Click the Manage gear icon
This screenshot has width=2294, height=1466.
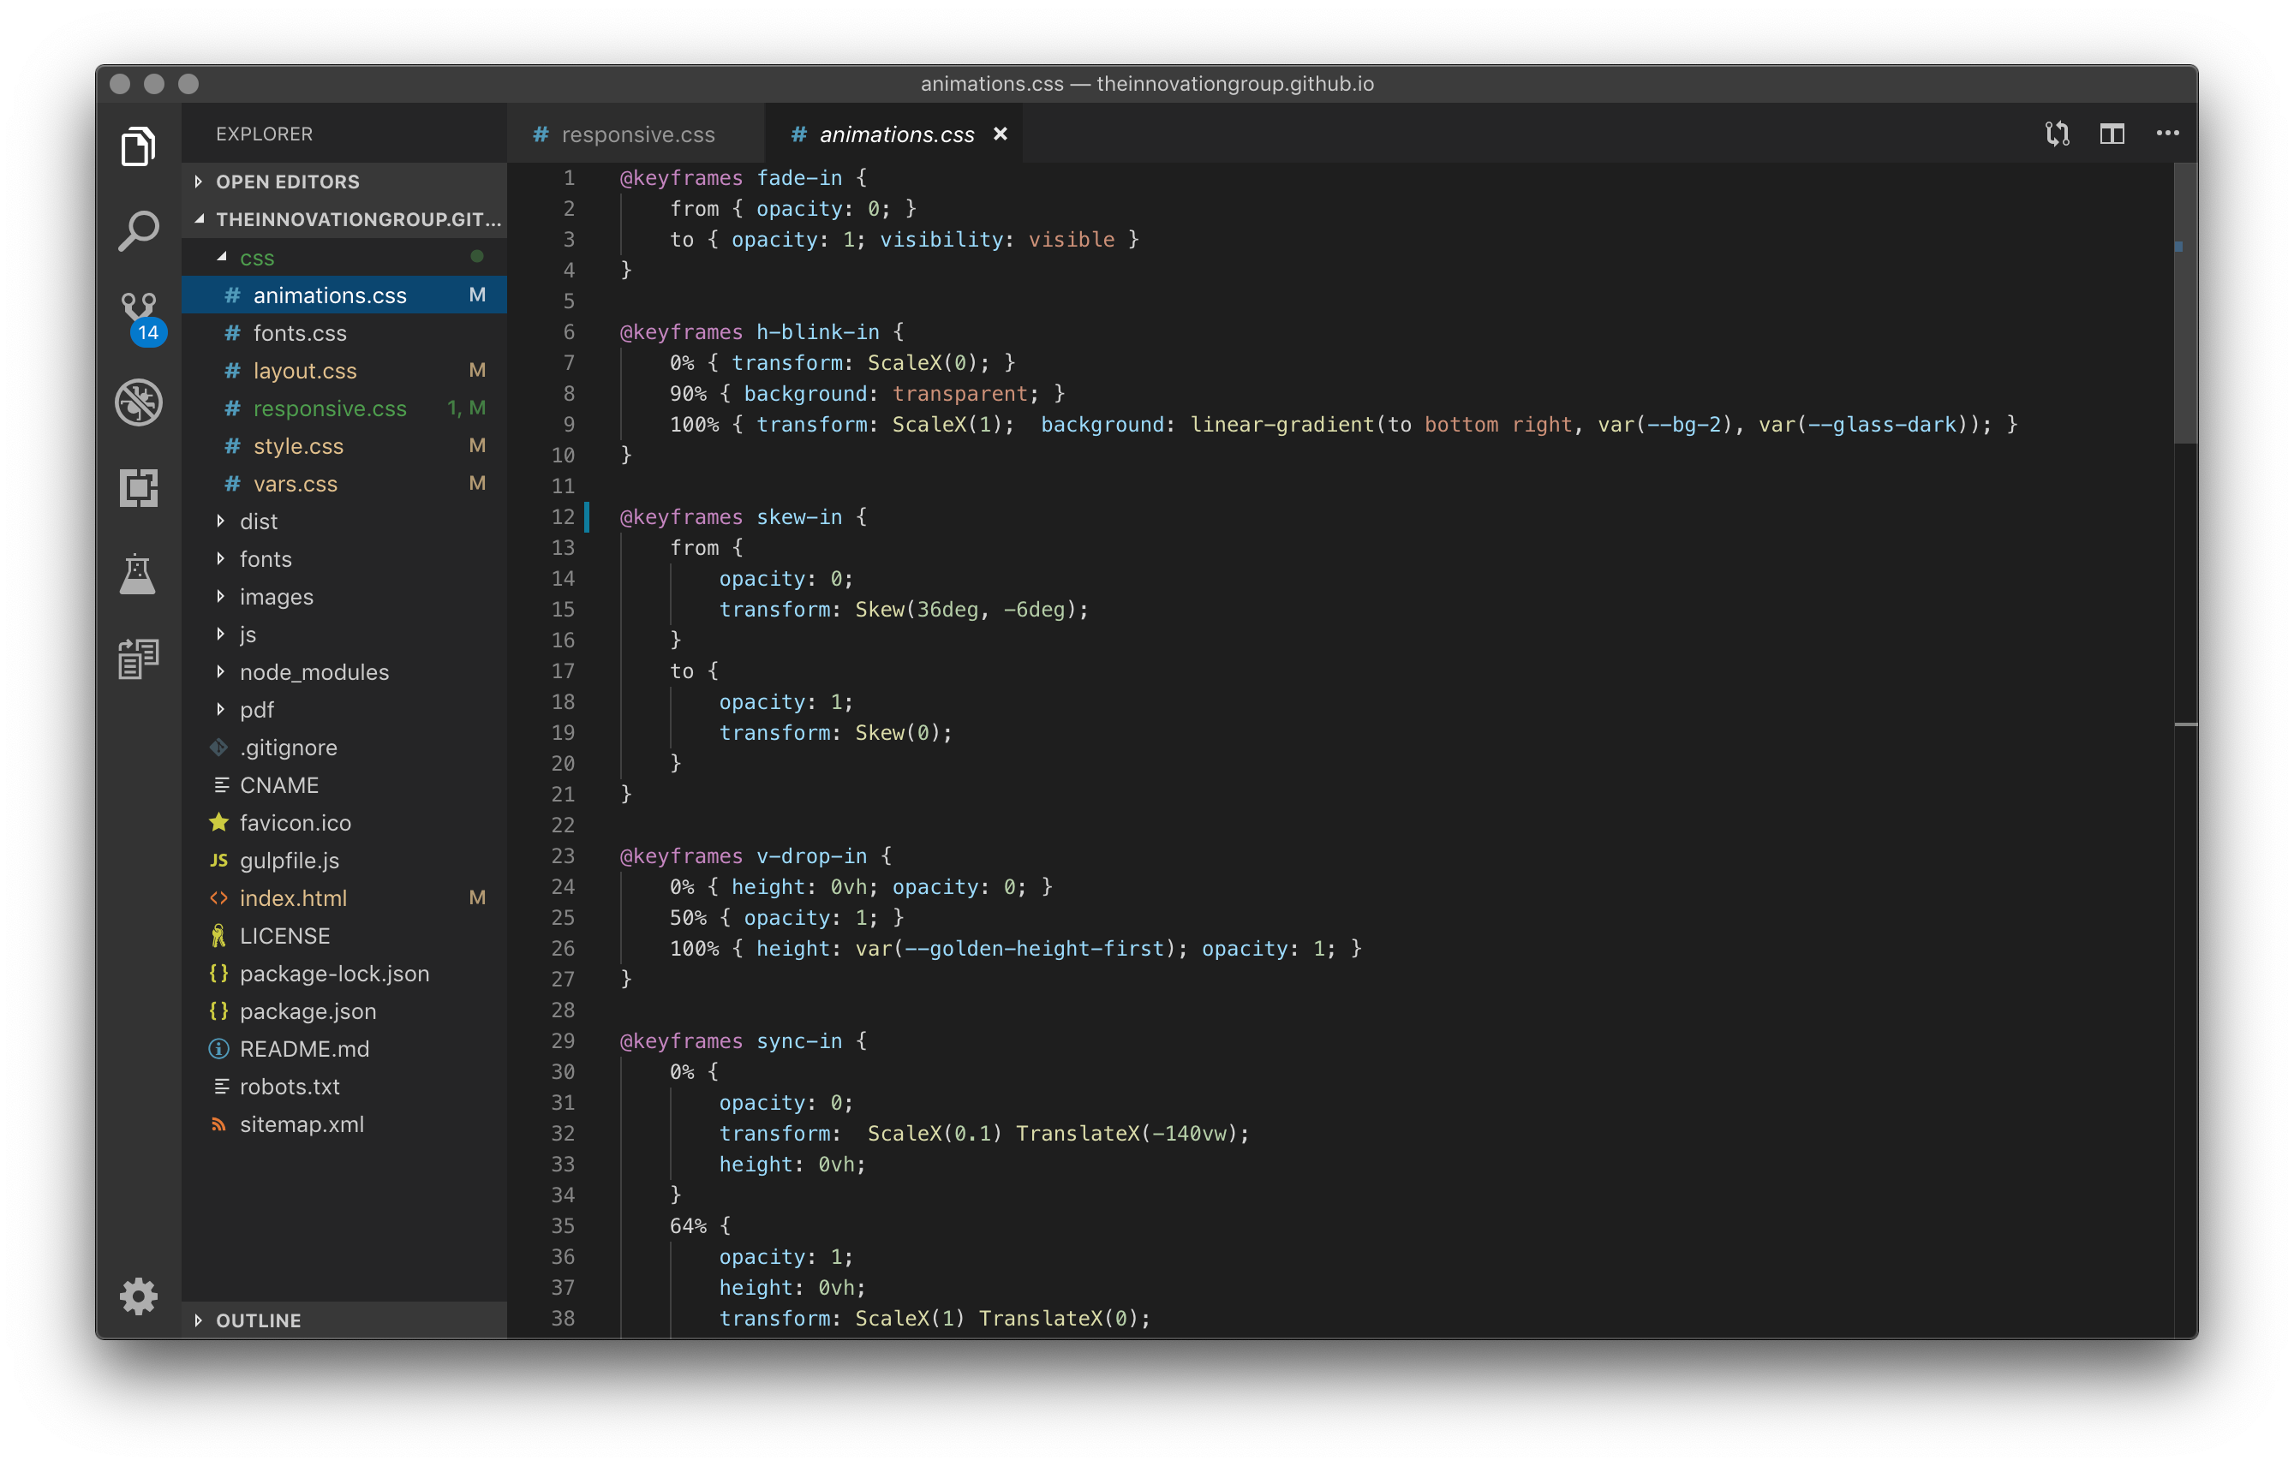pos(138,1296)
